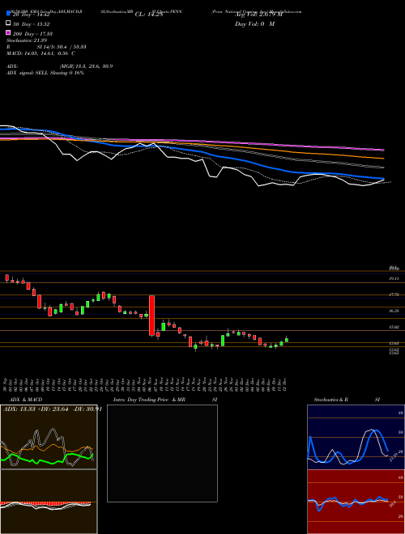Click the MACD histogram panel
The width and height of the screenshot is (405, 534).
point(49,502)
